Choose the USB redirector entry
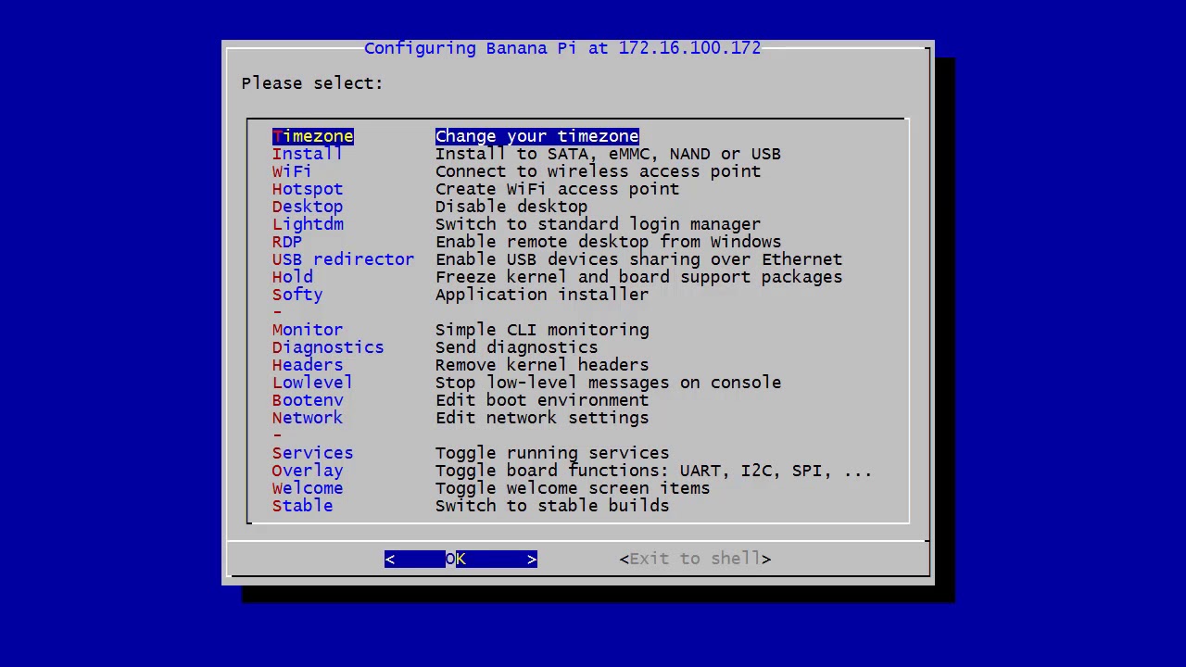This screenshot has width=1186, height=667. tap(343, 259)
